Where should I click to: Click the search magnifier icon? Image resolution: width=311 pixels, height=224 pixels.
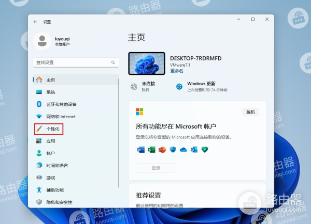113,62
